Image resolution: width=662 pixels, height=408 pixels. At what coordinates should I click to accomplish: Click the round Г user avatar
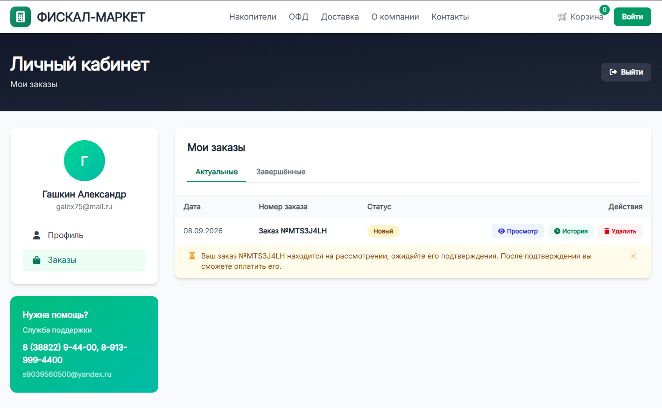tap(85, 161)
